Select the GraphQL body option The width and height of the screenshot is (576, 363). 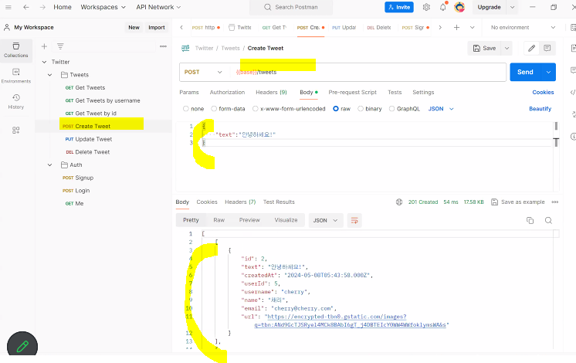[x=392, y=109]
